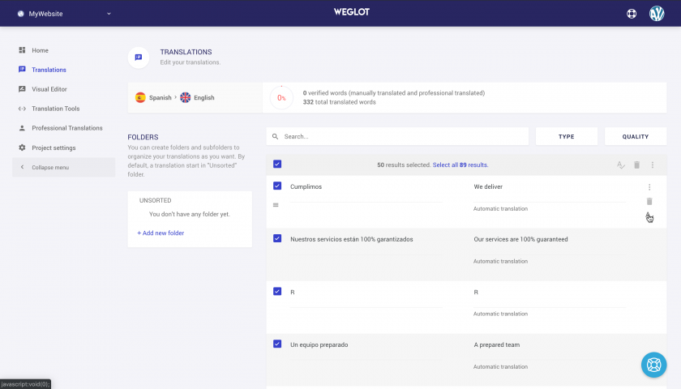Open Translation Tools menu item
Image resolution: width=681 pixels, height=389 pixels.
click(56, 109)
